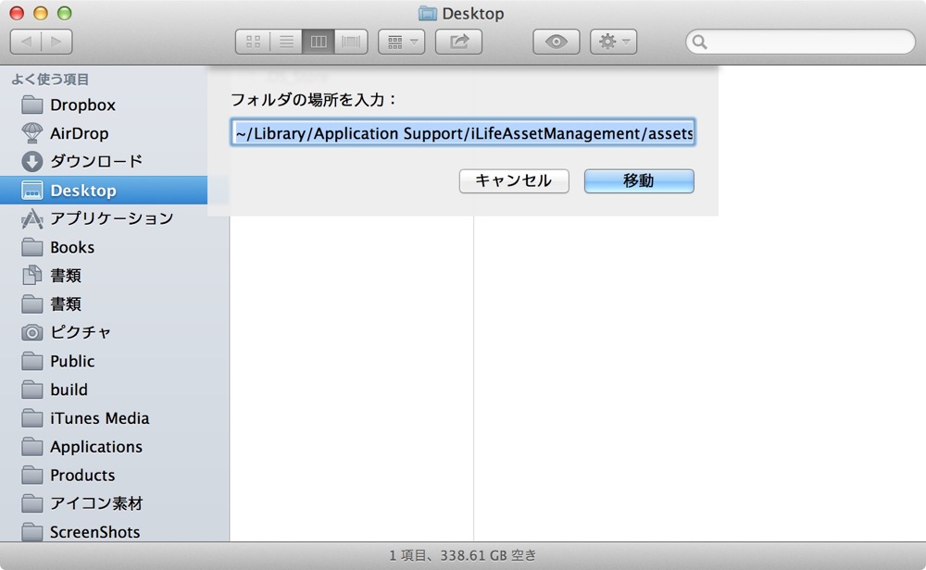The height and width of the screenshot is (570, 926).
Task: Open Books folder in sidebar
Action: coord(115,247)
